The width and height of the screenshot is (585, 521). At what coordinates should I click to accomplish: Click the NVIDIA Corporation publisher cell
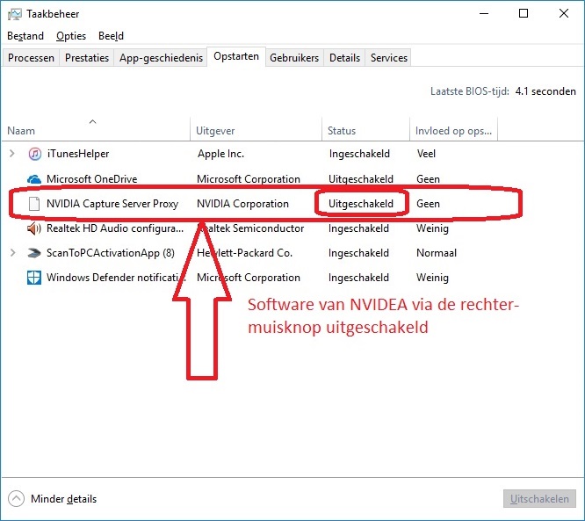pyautogui.click(x=243, y=204)
